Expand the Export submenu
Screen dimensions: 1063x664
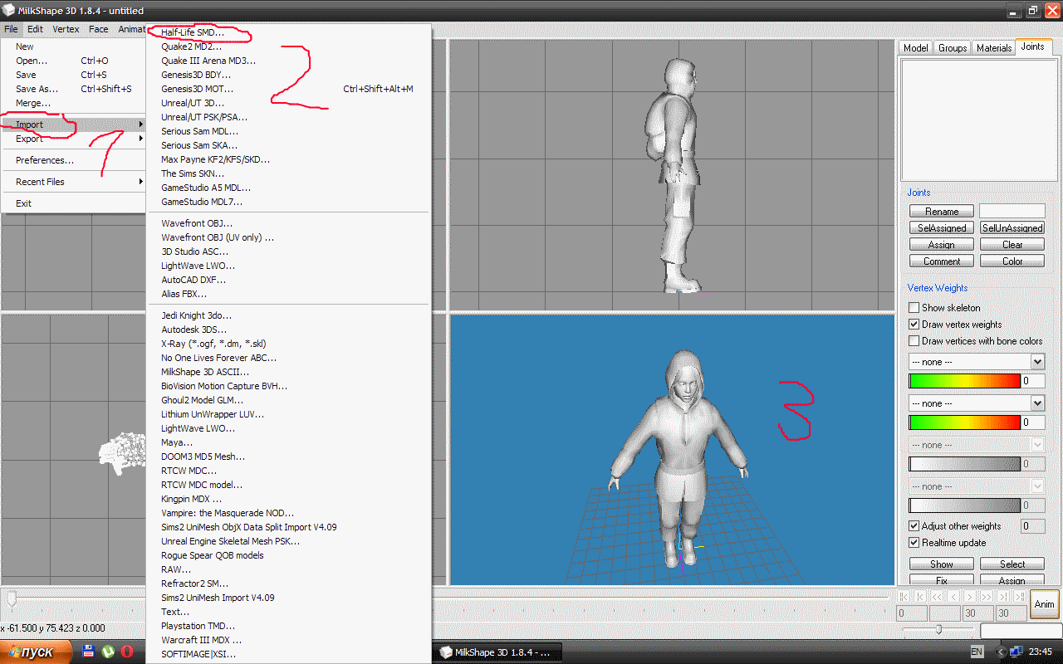74,139
